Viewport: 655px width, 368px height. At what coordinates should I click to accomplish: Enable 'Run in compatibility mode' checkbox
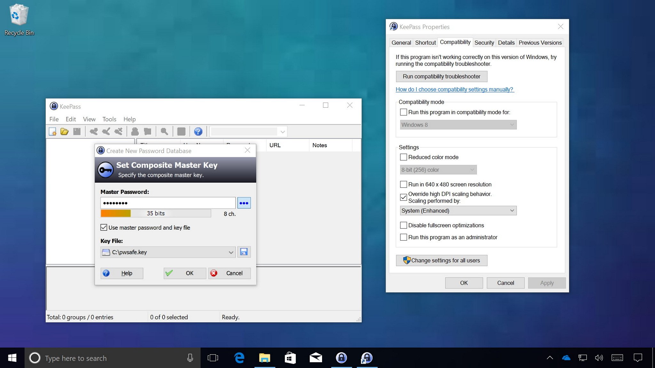click(404, 112)
